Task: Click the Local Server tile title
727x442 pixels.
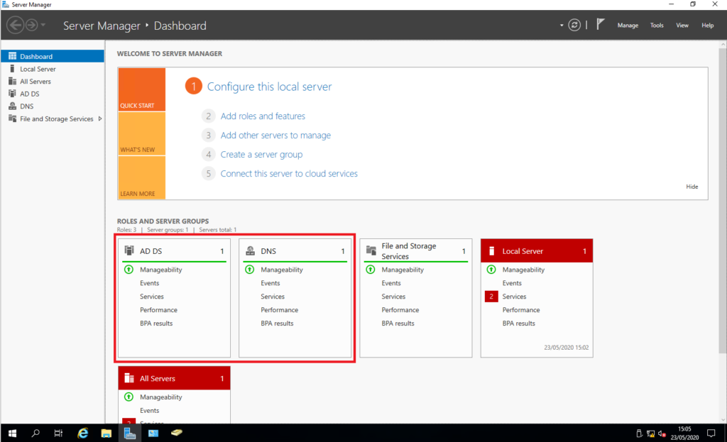Action: [523, 251]
